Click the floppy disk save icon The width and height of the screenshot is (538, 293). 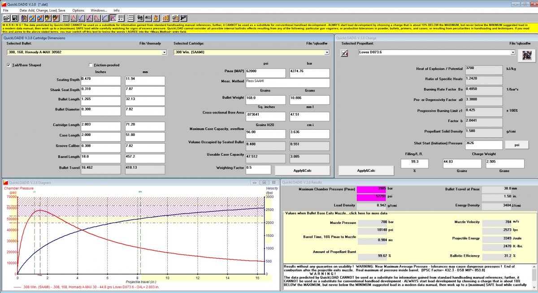click(x=14, y=18)
